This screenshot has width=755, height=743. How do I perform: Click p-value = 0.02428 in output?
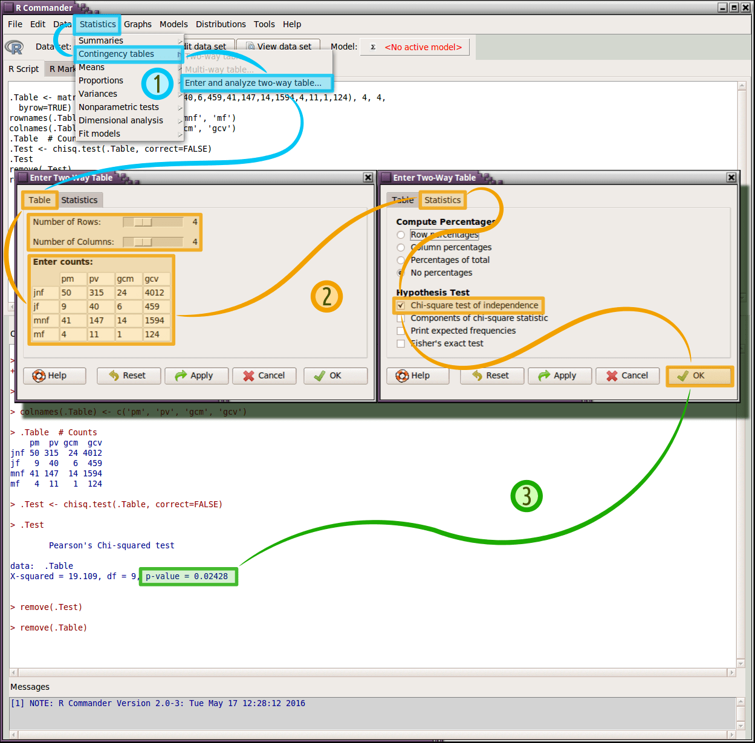(x=187, y=576)
